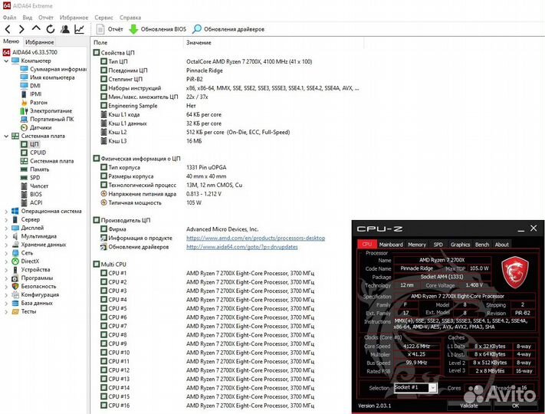The height and width of the screenshot is (414, 545).
Task: Go back with the left arrow toolbar icon
Action: (x=8, y=29)
